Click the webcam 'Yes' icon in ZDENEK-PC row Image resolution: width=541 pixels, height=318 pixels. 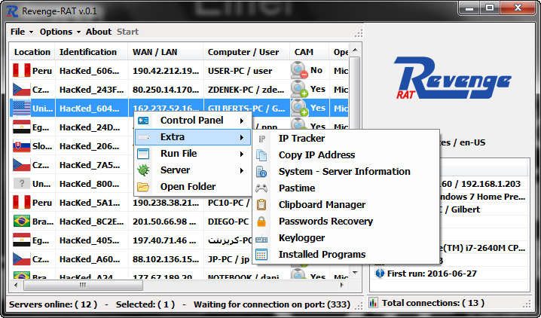[x=299, y=90]
